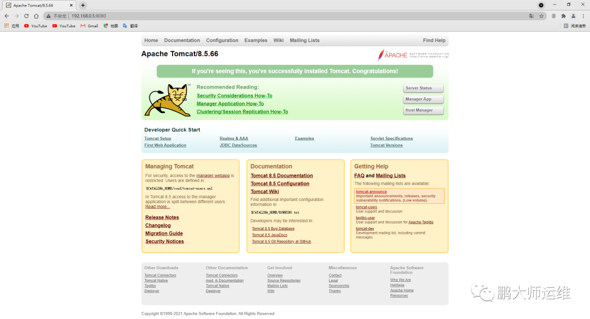Image resolution: width=590 pixels, height=319 pixels.
Task: Open the tomcat-users mailing list
Action: (367, 207)
